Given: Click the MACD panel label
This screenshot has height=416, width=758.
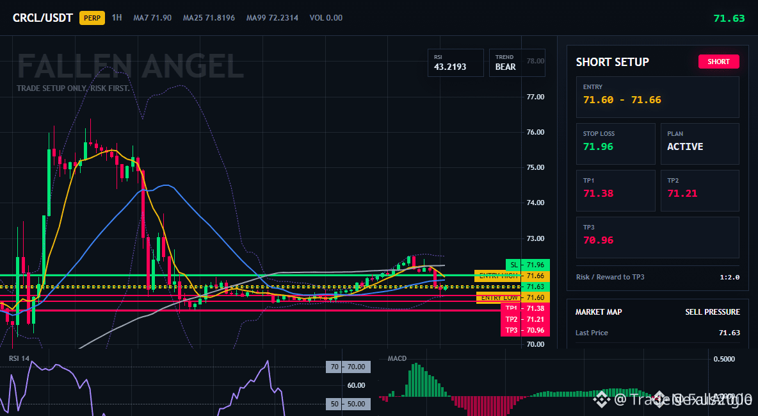Looking at the screenshot, I should (397, 358).
